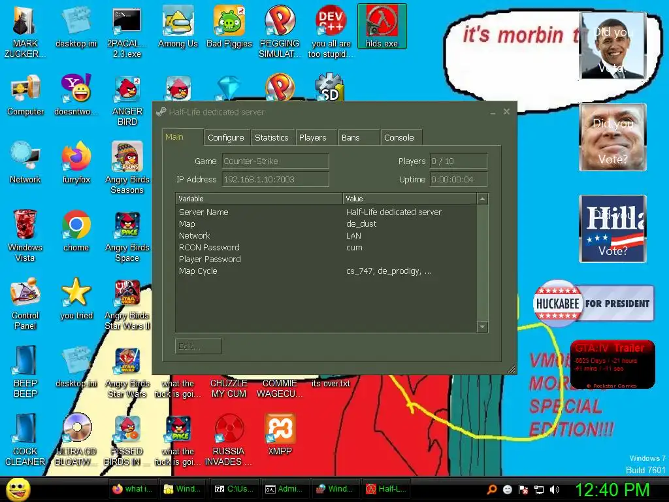
Task: Select the PISSED BIRDS IN... shortcut
Action: 127,441
